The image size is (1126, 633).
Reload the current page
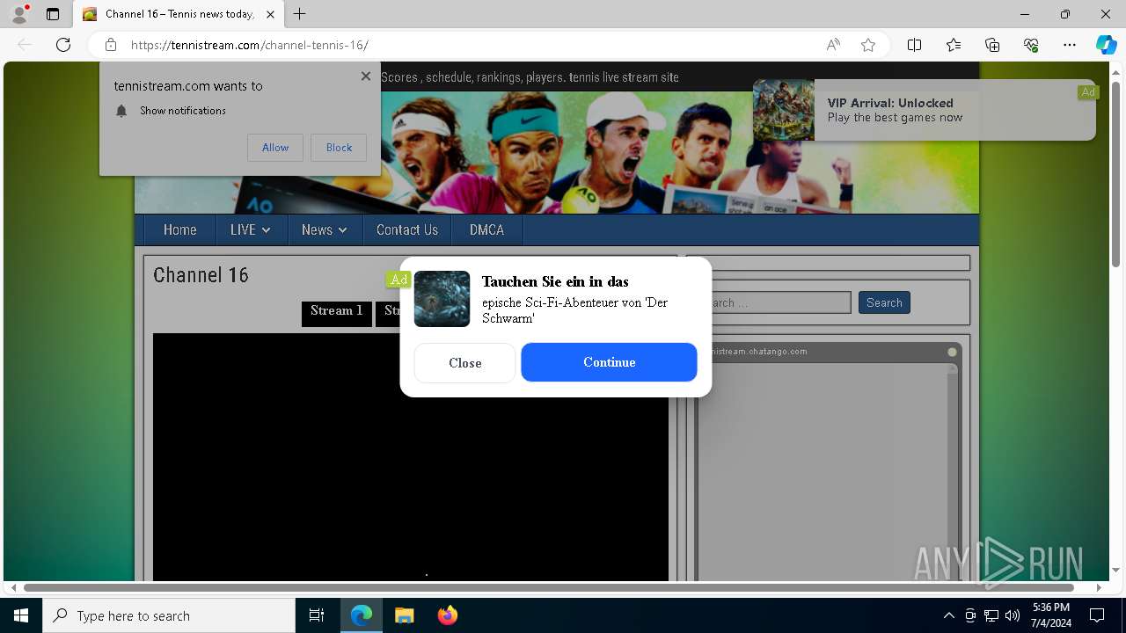point(63,45)
